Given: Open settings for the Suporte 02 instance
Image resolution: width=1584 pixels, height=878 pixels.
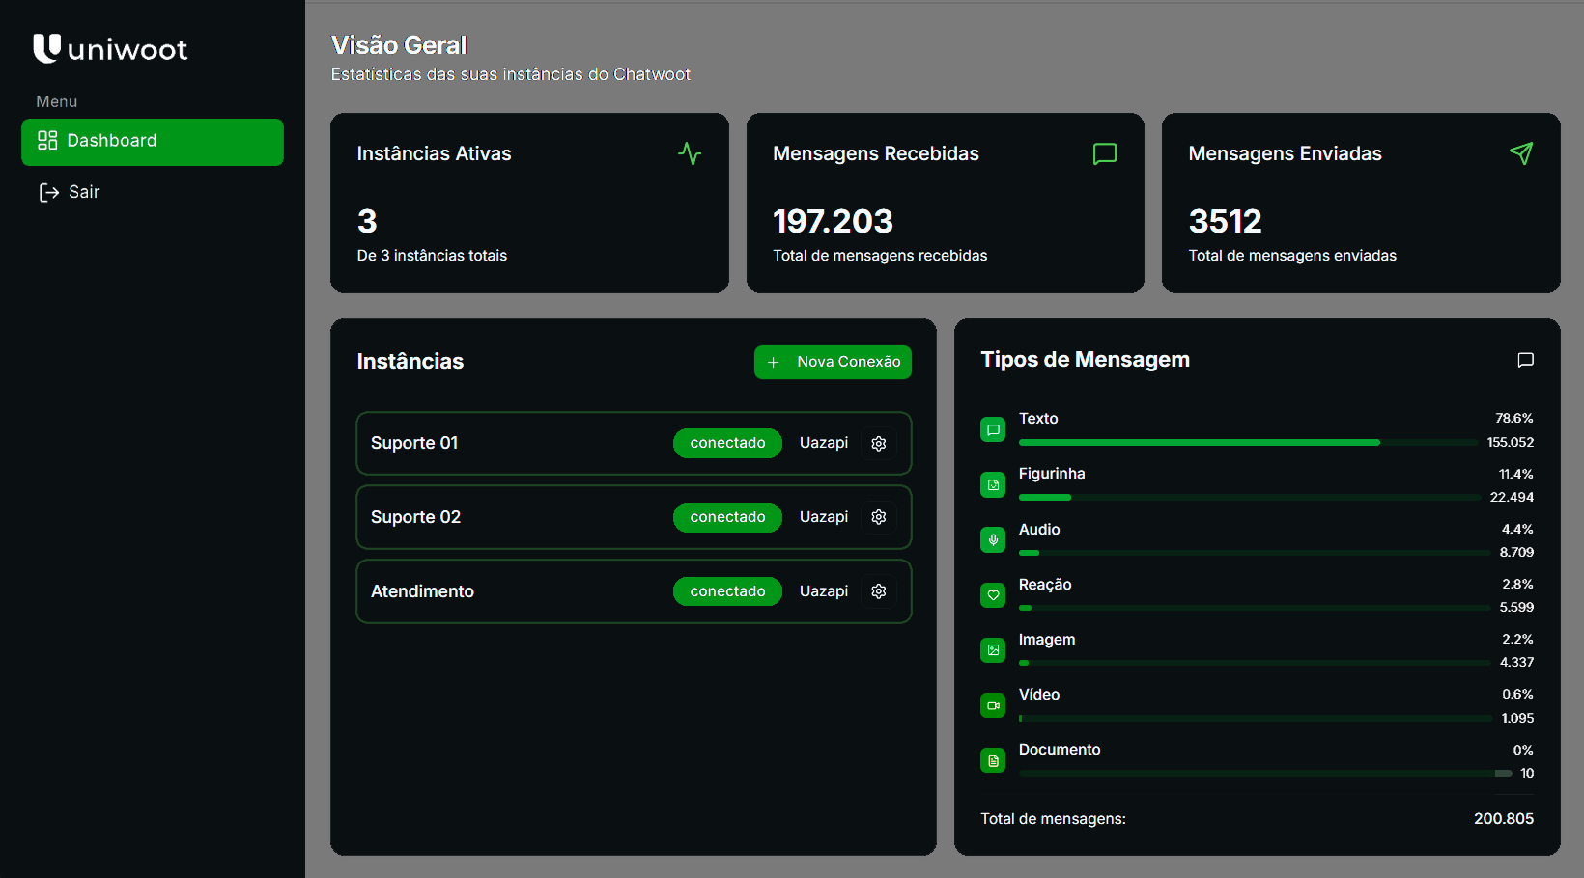Looking at the screenshot, I should pos(879,517).
